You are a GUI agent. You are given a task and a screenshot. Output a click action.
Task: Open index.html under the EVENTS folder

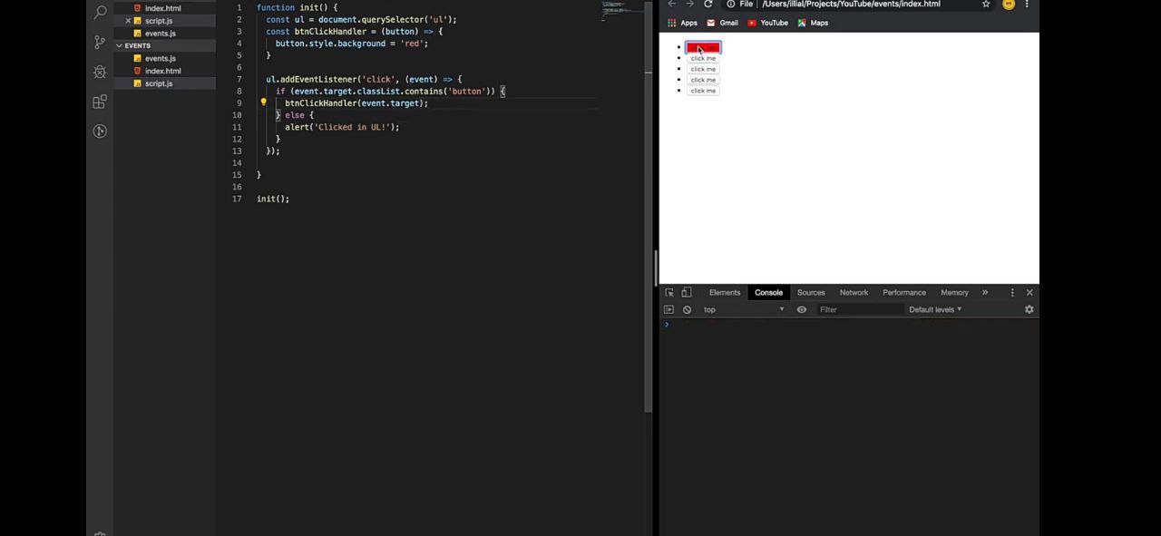pyautogui.click(x=163, y=71)
